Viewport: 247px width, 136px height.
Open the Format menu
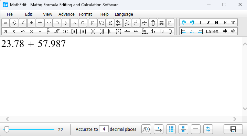coord(86,14)
